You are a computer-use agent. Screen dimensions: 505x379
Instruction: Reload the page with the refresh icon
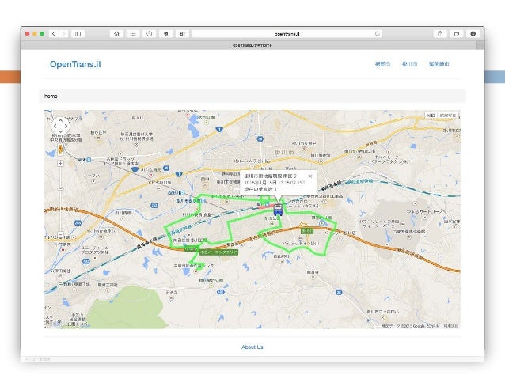(x=378, y=34)
